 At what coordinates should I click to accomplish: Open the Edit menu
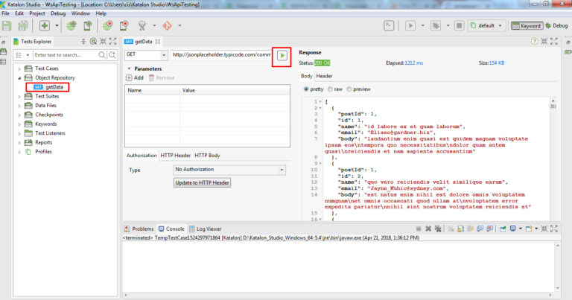[19, 13]
